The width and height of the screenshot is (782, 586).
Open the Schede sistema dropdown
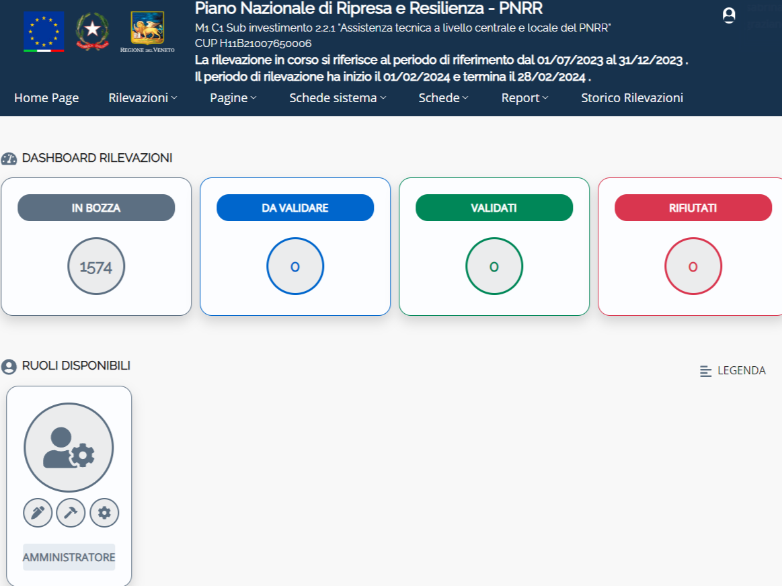338,98
